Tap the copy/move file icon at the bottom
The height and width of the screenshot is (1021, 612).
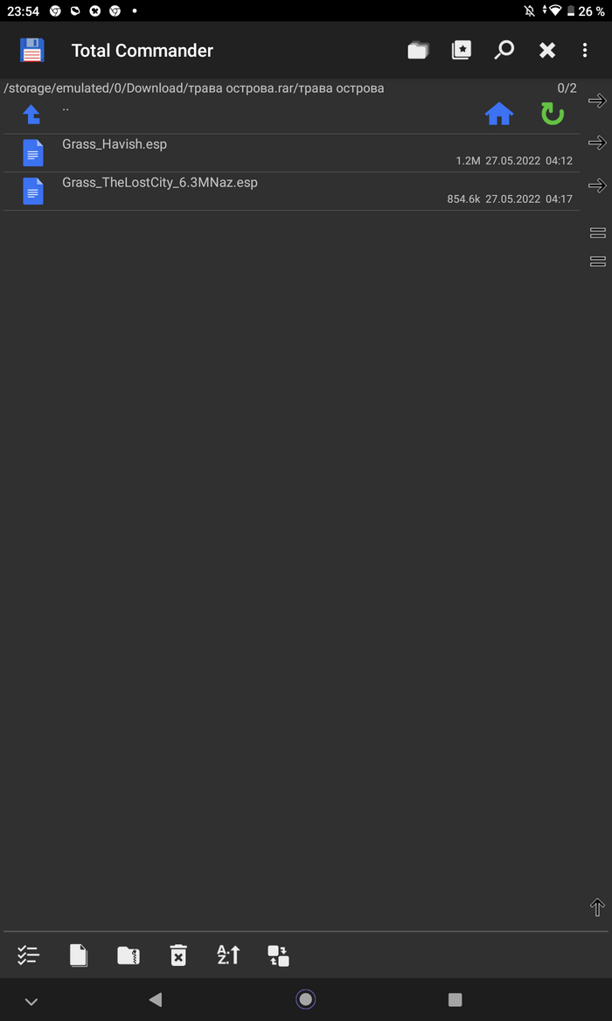tap(78, 955)
